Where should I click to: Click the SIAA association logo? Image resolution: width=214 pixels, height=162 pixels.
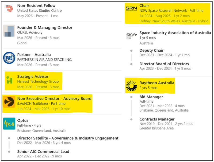pyautogui.click(x=131, y=36)
